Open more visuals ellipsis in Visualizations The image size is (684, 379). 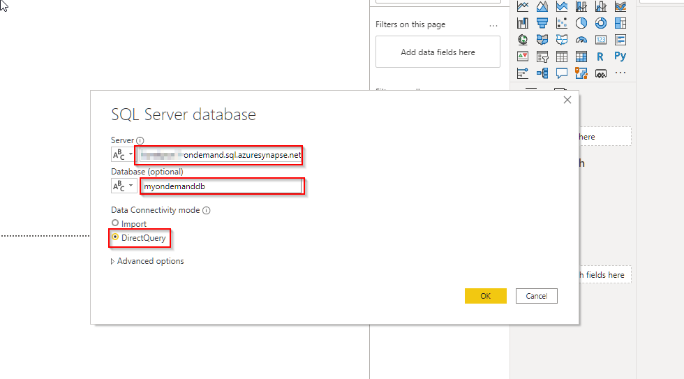click(x=620, y=73)
